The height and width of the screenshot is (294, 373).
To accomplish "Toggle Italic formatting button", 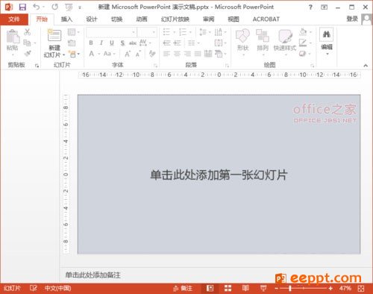I will (101, 43).
